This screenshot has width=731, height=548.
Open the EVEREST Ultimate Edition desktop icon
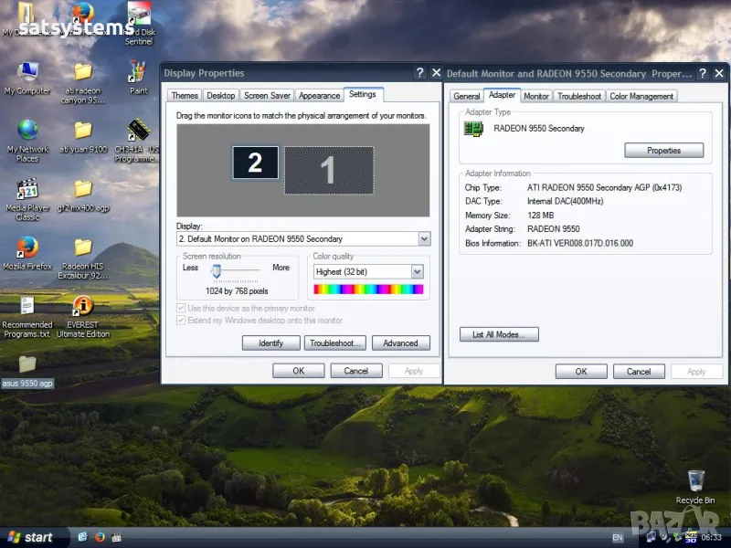pyautogui.click(x=83, y=307)
